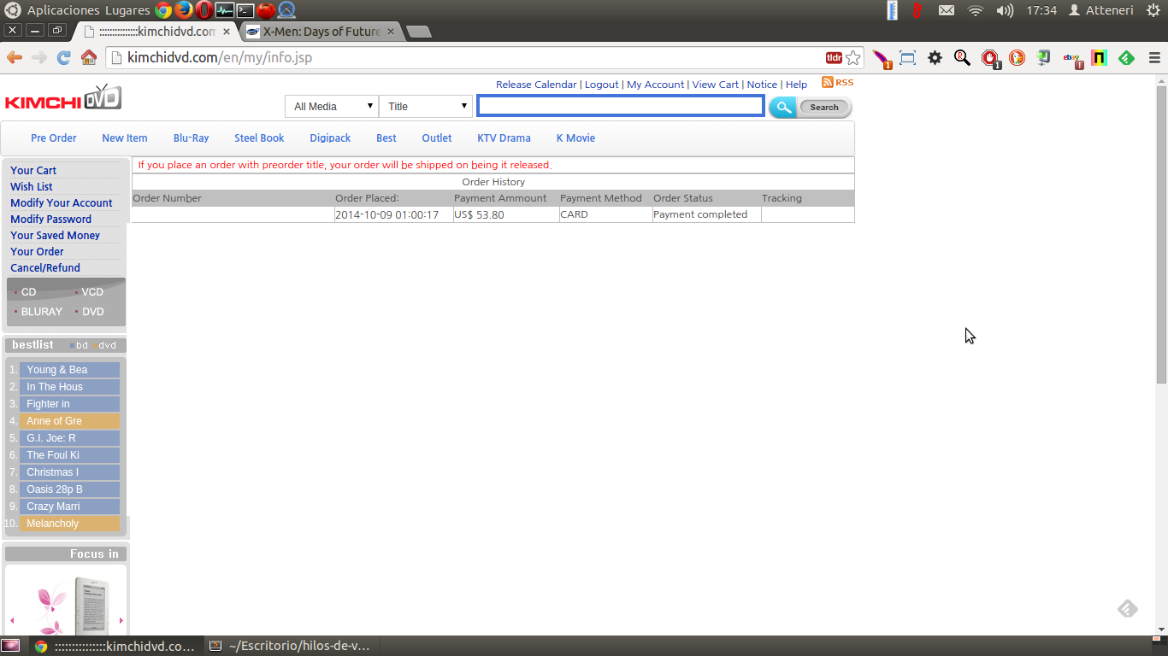Click the clock showing 17:34

pos(1041,10)
